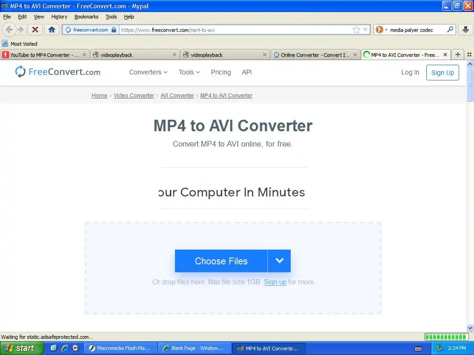Click the first Quick Launch icon
The width and height of the screenshot is (474, 355).
point(54,348)
